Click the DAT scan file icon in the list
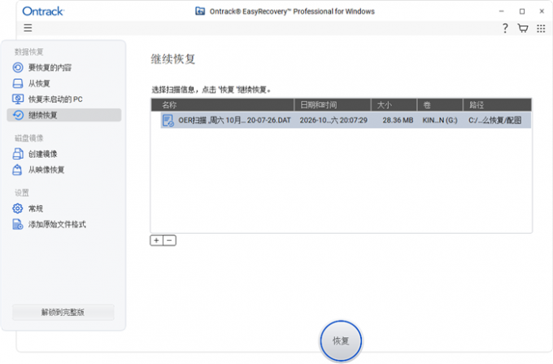Screen dimensions: 553x364 168,121
